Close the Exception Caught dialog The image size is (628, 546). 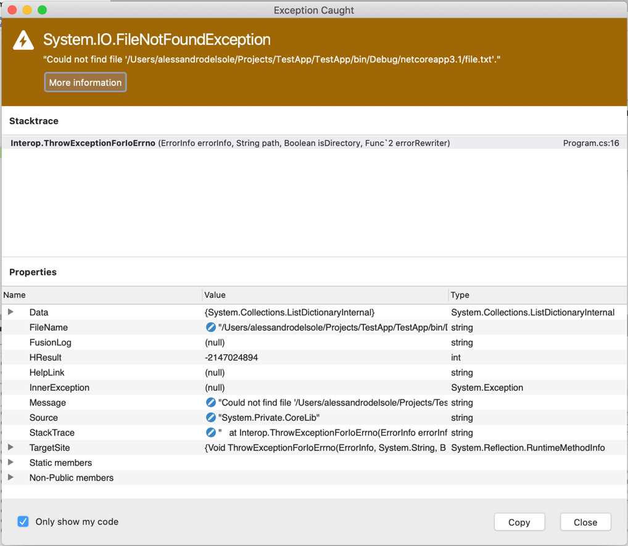584,521
